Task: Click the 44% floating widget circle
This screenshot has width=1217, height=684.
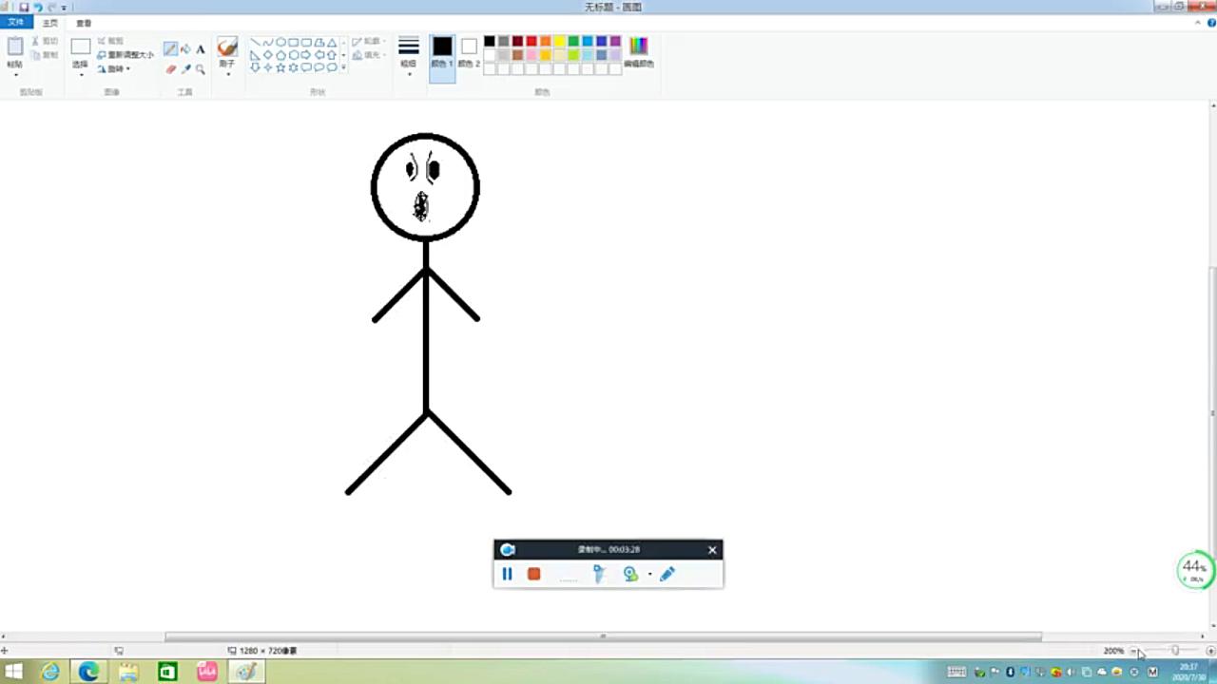Action: 1194,569
